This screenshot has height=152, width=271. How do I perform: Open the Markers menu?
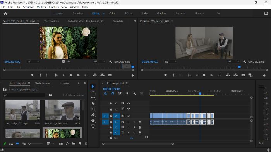coord(41,7)
